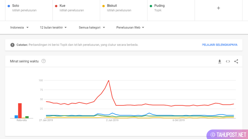Share the interest over time chart

coord(236,61)
